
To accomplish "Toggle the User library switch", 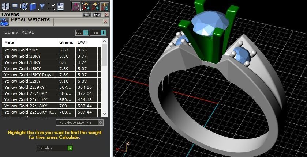I will (98, 33).
